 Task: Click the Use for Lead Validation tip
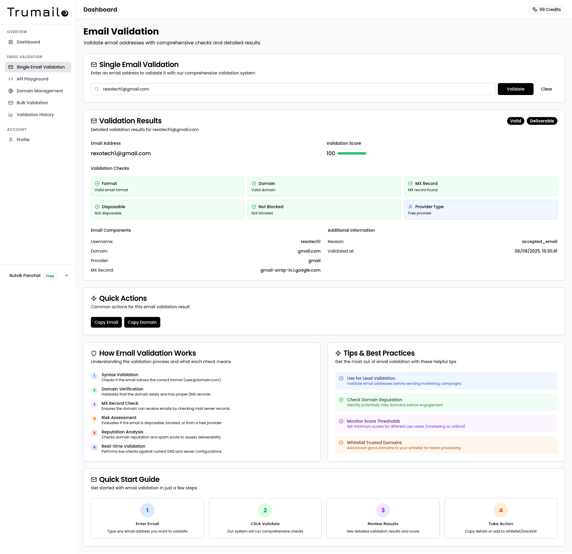click(446, 381)
